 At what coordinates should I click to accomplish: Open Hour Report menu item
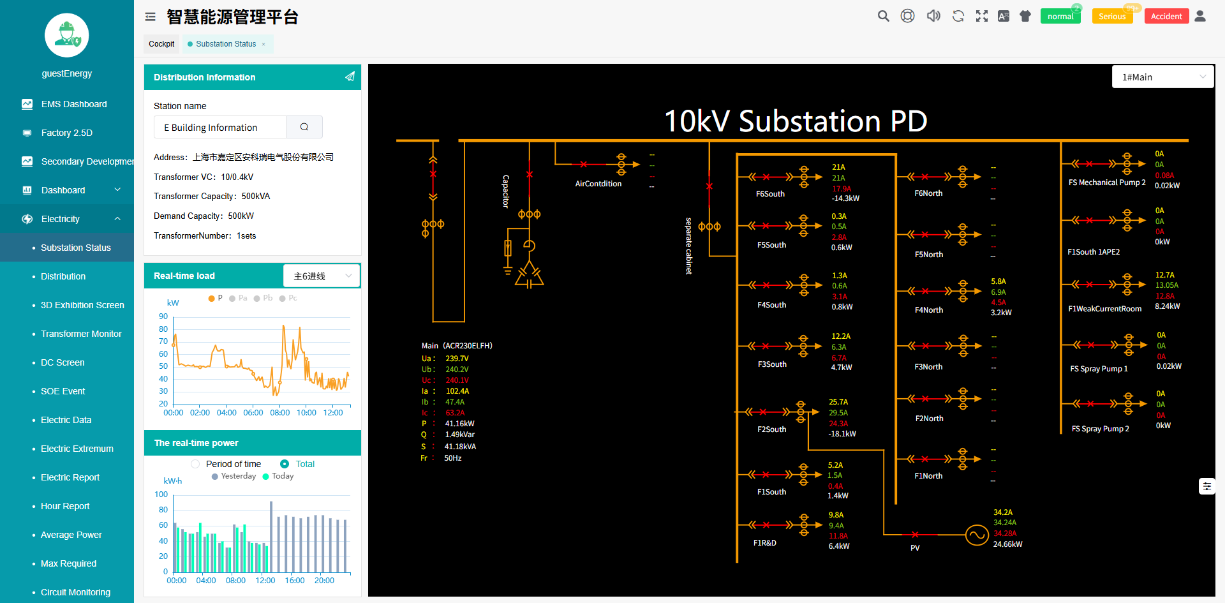click(x=67, y=506)
